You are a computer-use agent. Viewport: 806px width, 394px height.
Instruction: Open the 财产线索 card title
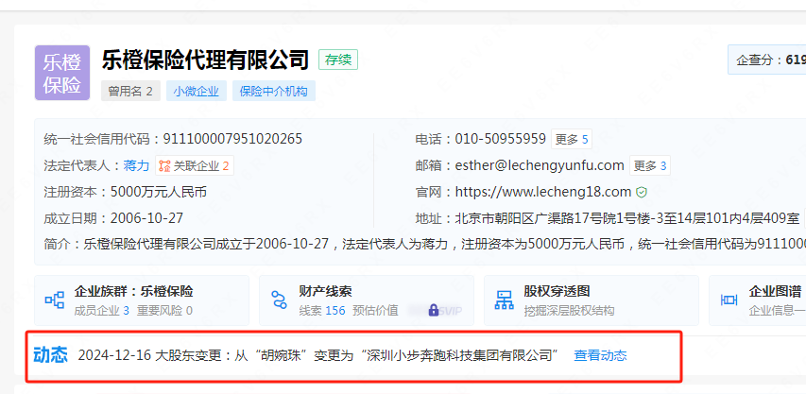pyautogui.click(x=325, y=291)
